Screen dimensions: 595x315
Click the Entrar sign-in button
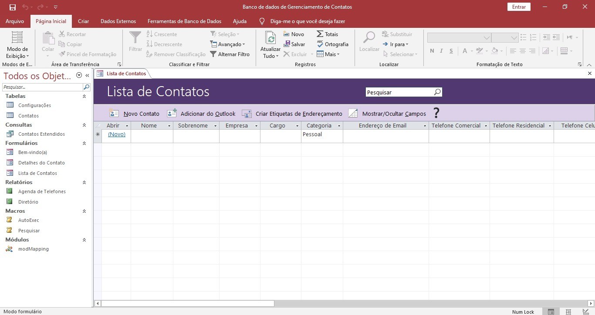(x=518, y=7)
